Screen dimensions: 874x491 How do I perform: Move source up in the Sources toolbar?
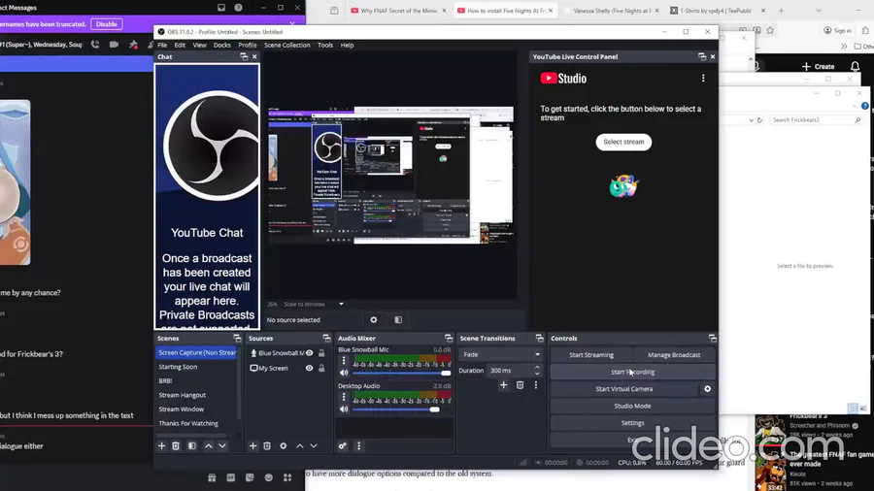tap(299, 446)
